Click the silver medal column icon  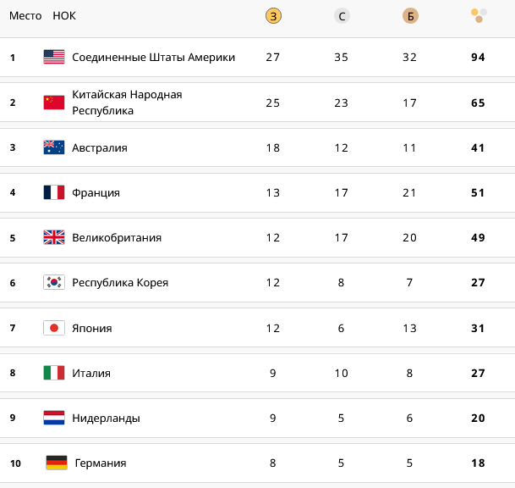[x=342, y=16]
